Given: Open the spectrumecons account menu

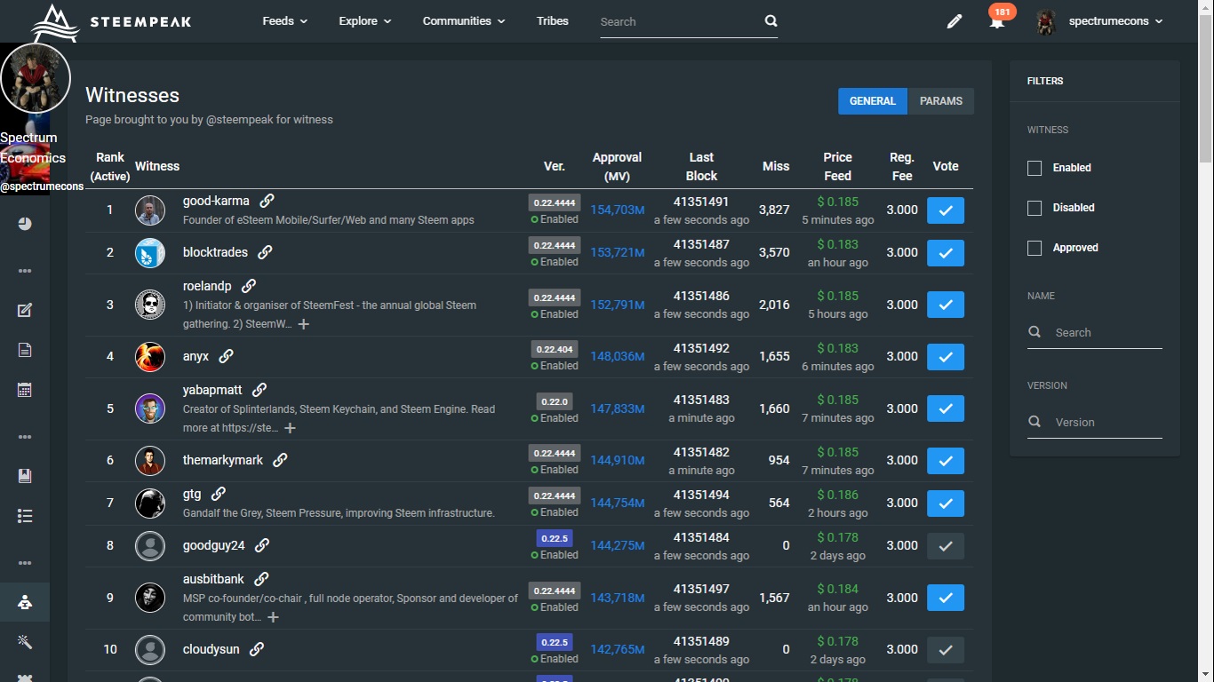Looking at the screenshot, I should click(1115, 21).
